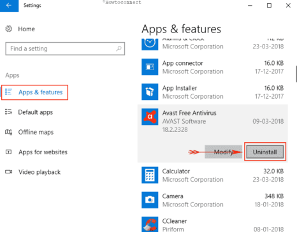The image size is (297, 232).
Task: Open Home settings page
Action: point(26,29)
